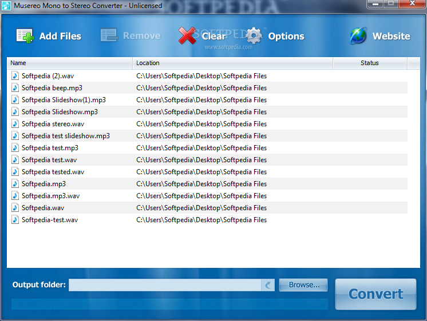Click the Clear button label

coord(214,36)
